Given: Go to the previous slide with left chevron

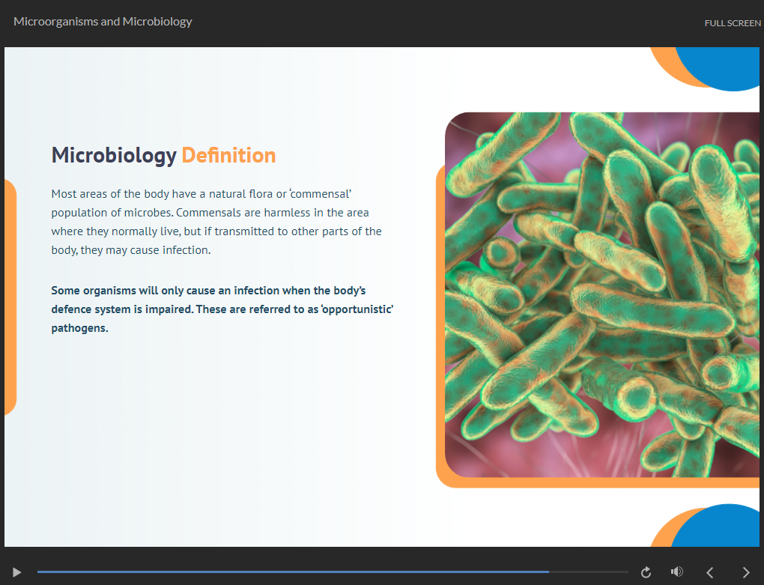Looking at the screenshot, I should (x=710, y=572).
